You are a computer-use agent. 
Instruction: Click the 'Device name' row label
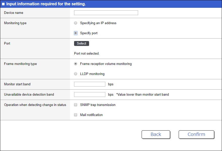[14, 13]
